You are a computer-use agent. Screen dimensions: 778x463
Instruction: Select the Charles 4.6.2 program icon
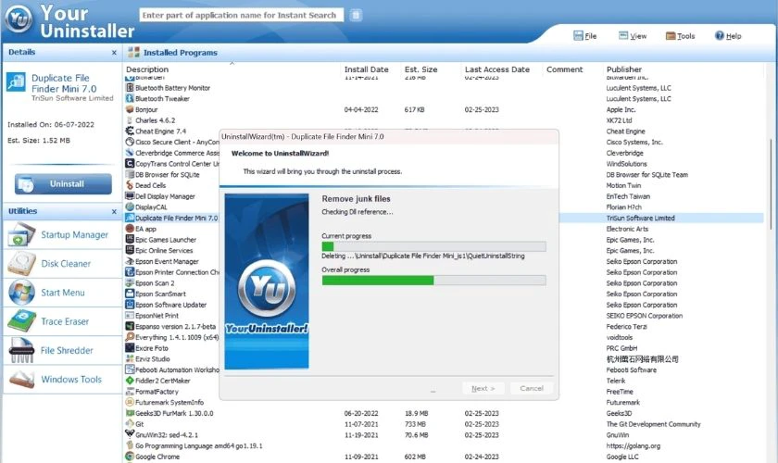130,120
